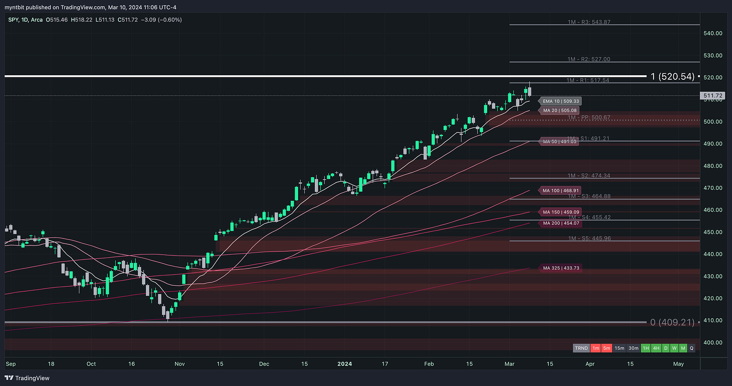The height and width of the screenshot is (386, 732).
Task: Click the Q timeframe cell
Action: point(692,348)
